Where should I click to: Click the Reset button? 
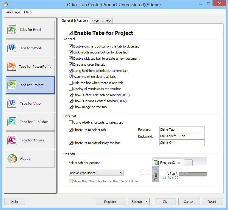click(x=212, y=202)
